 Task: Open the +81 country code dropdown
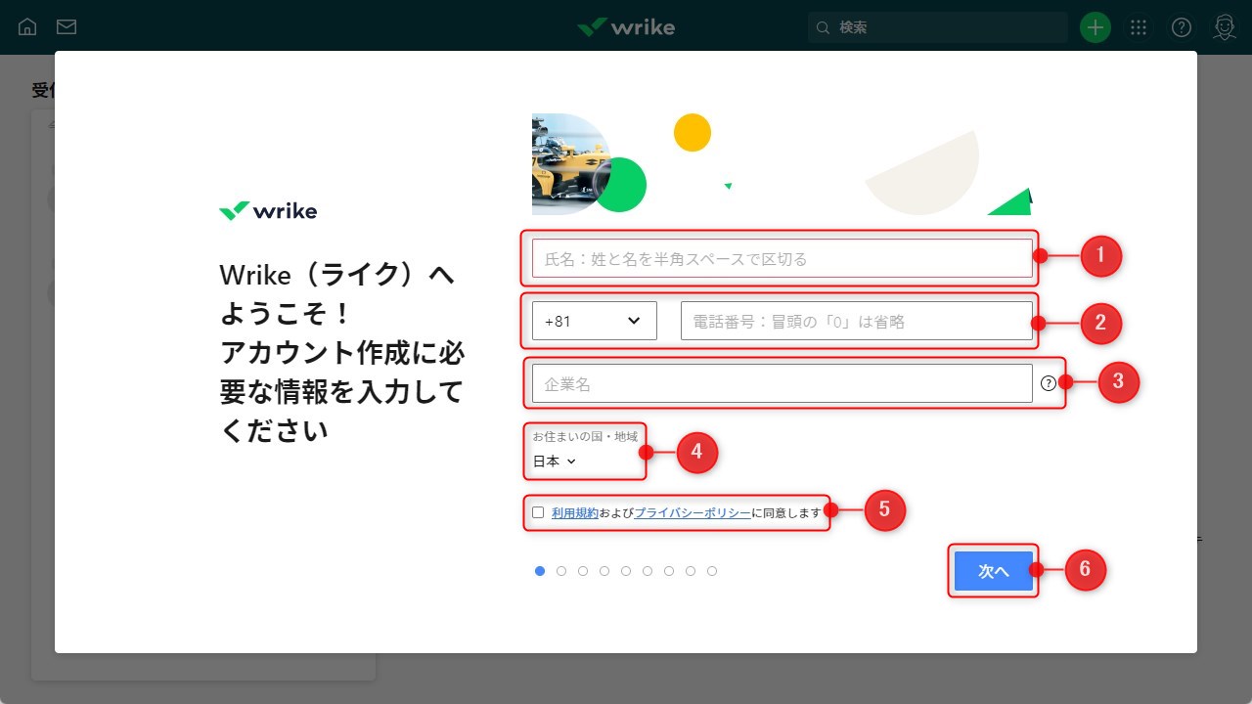click(593, 320)
